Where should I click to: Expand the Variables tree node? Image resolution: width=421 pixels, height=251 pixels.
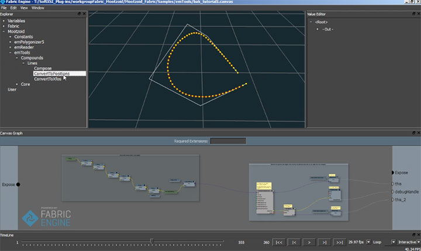point(4,20)
